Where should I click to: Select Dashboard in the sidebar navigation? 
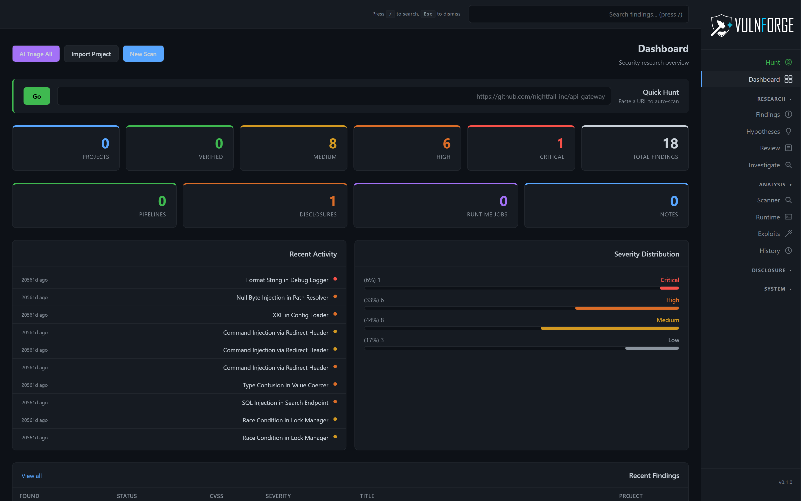(x=764, y=79)
